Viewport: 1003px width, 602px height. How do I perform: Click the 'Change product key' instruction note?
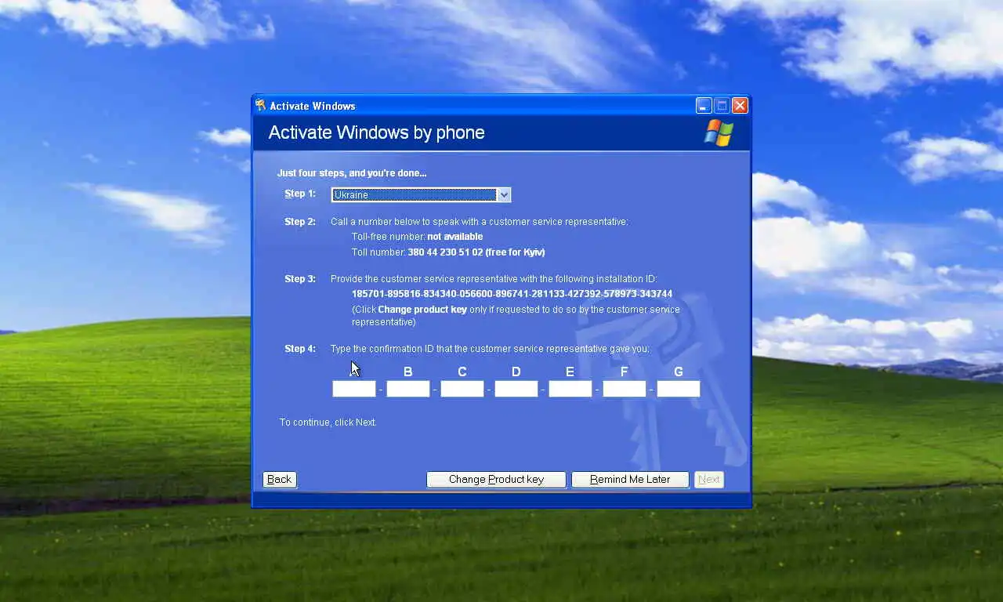pos(516,315)
